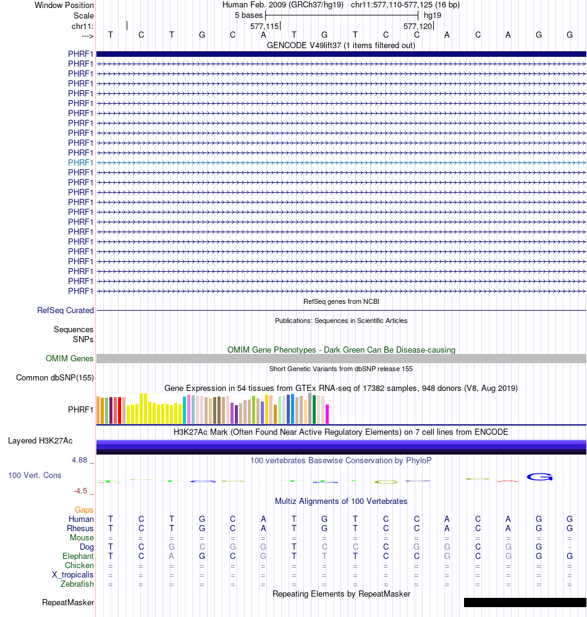Click the 577,120 coordinate tick label

pyautogui.click(x=417, y=27)
